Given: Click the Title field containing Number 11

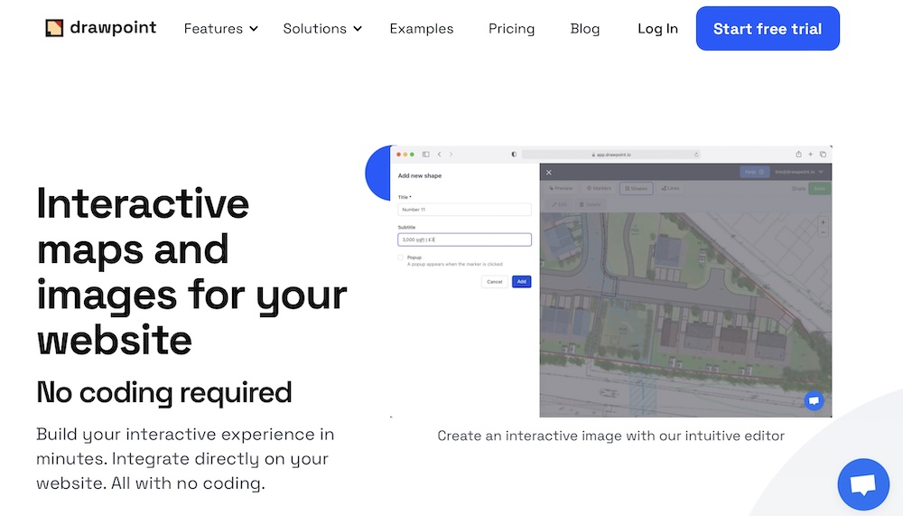Looking at the screenshot, I should click(464, 210).
